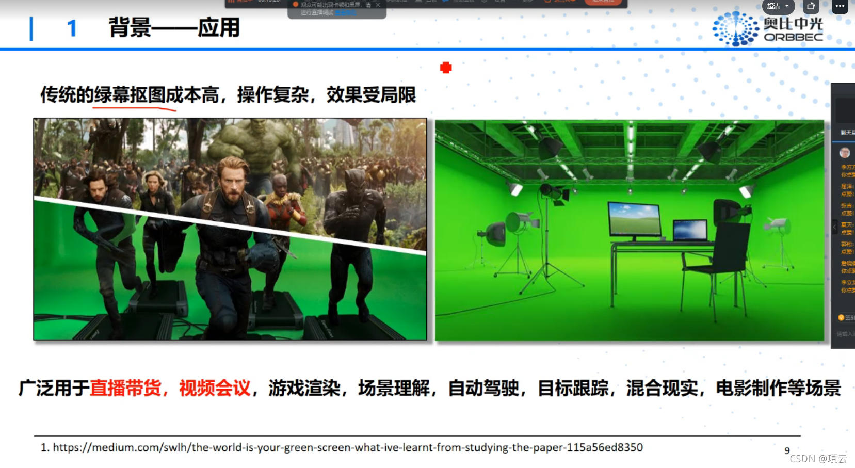
Task: Click the Orbbec logo on the slide
Action: 768,29
